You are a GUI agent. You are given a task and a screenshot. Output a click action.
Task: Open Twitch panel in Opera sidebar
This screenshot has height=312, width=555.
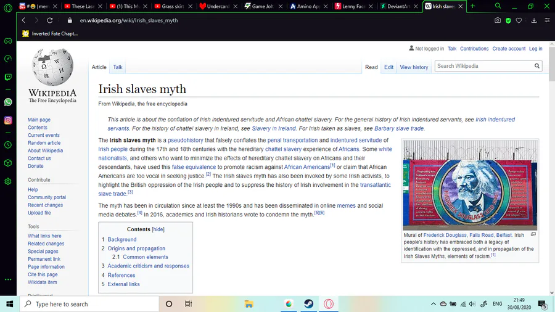[x=8, y=77]
